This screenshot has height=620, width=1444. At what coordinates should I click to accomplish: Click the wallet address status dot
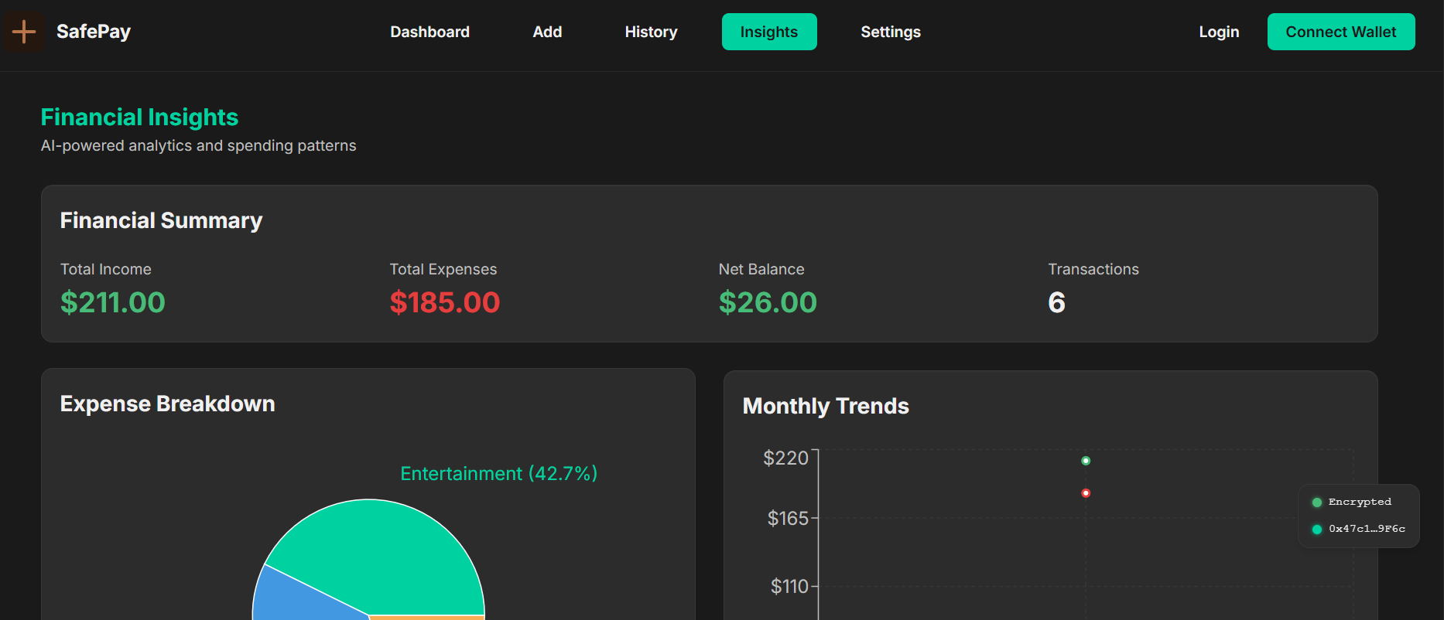(x=1317, y=530)
